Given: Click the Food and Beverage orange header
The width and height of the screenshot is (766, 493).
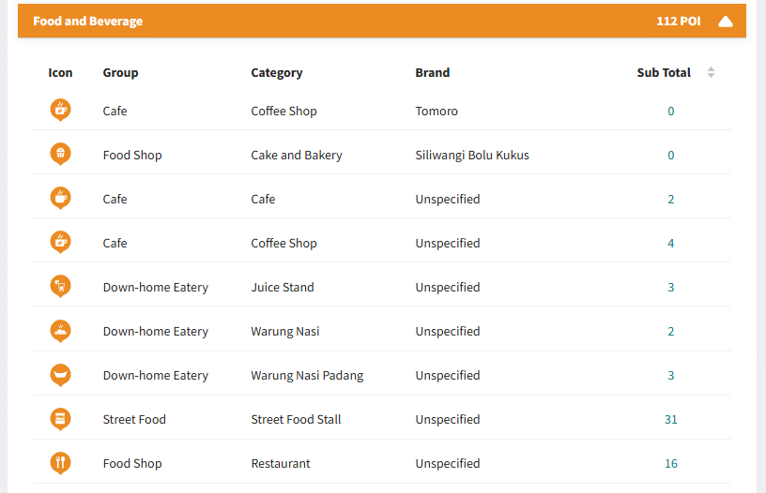Looking at the screenshot, I should 382,21.
